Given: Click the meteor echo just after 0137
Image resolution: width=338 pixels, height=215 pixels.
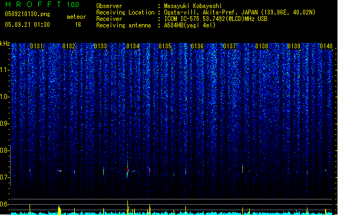Looking at the screenshot, I should pyautogui.click(x=242, y=169).
